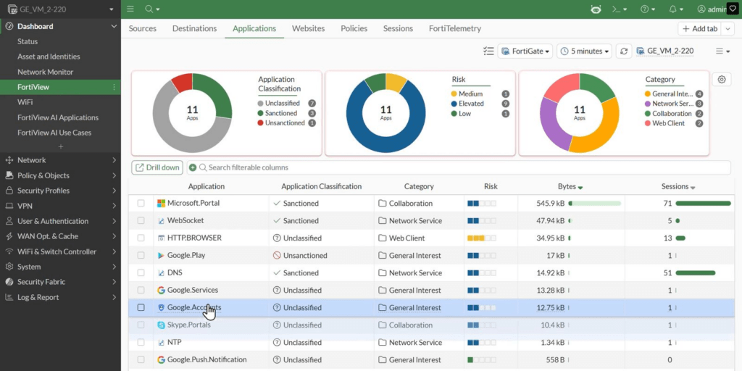The width and height of the screenshot is (742, 371).
Task: Switch to the Websites tab
Action: pos(308,28)
